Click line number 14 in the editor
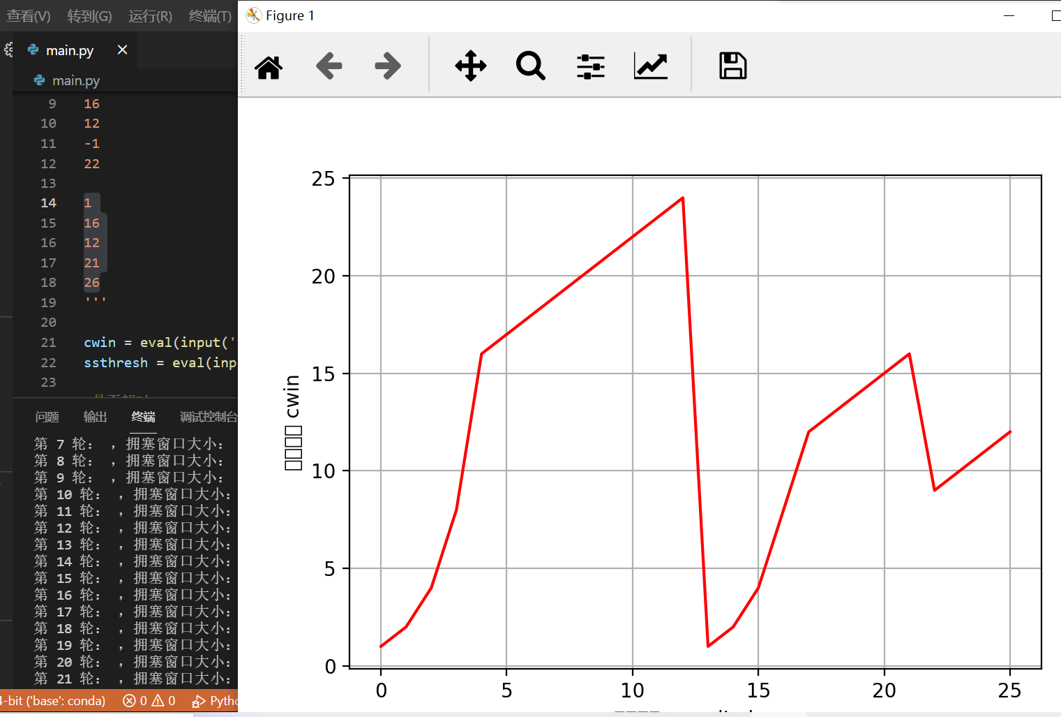 coord(48,203)
